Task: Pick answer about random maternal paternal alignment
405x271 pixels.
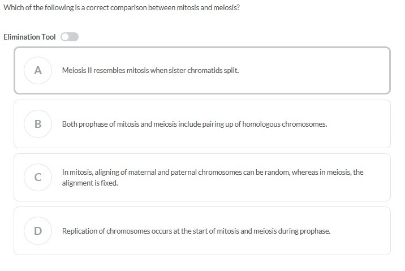Action: [x=213, y=172]
